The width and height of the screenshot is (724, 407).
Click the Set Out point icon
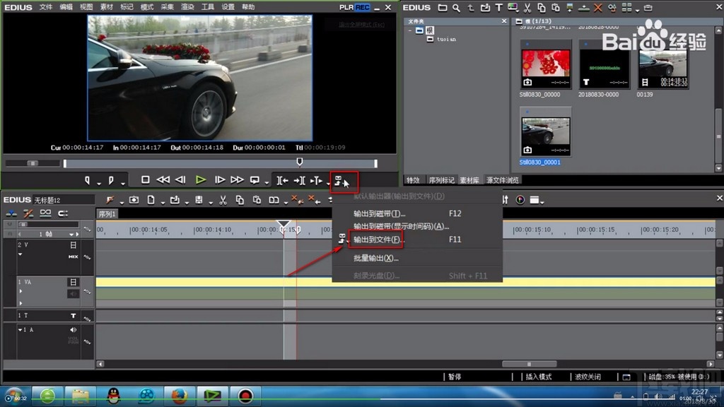(x=111, y=180)
